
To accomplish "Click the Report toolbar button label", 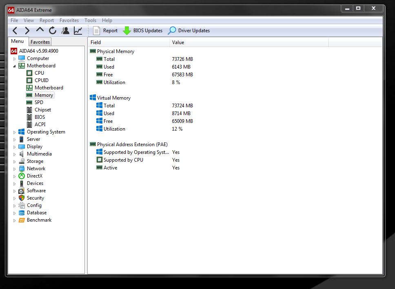I will click(110, 31).
